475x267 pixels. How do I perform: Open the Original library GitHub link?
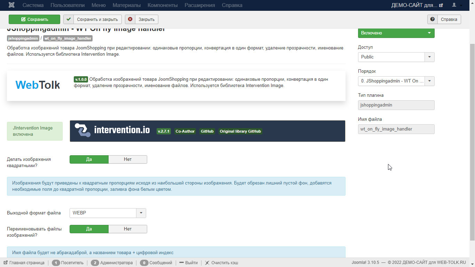point(240,131)
